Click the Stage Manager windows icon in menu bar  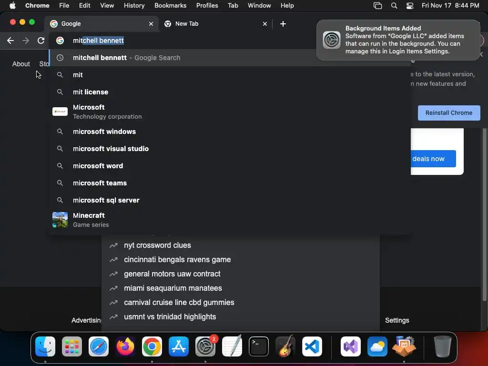377,6
